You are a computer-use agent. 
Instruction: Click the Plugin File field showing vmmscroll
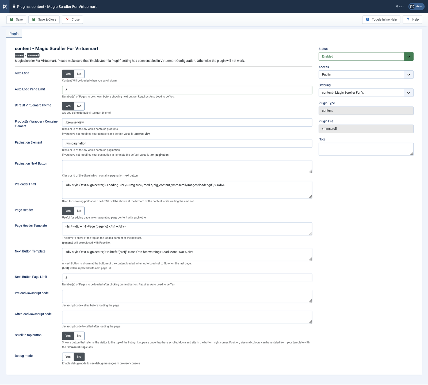pyautogui.click(x=366, y=129)
